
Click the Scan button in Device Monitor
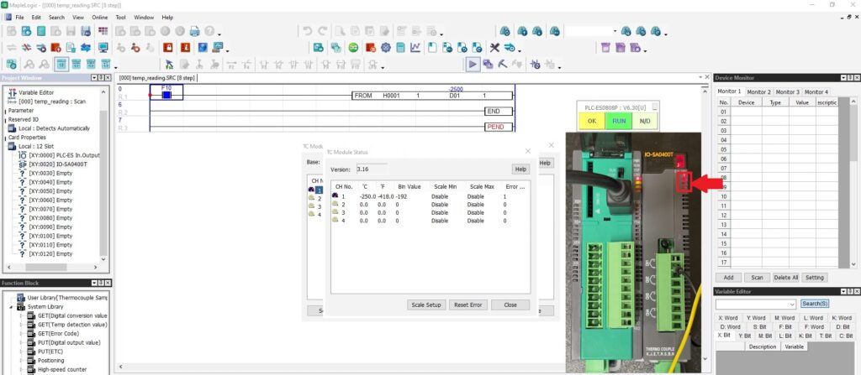pos(757,278)
